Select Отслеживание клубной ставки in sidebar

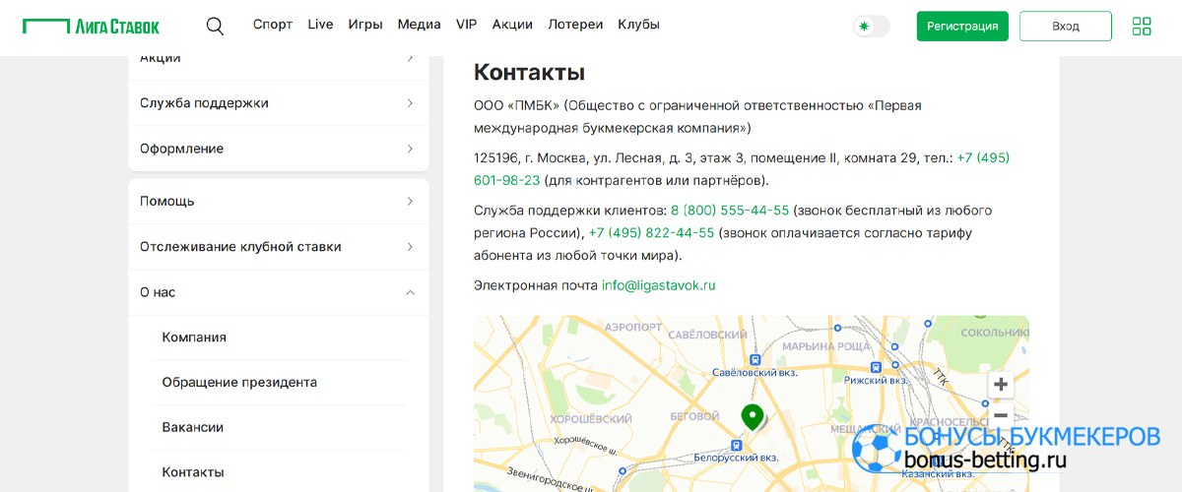tap(279, 247)
